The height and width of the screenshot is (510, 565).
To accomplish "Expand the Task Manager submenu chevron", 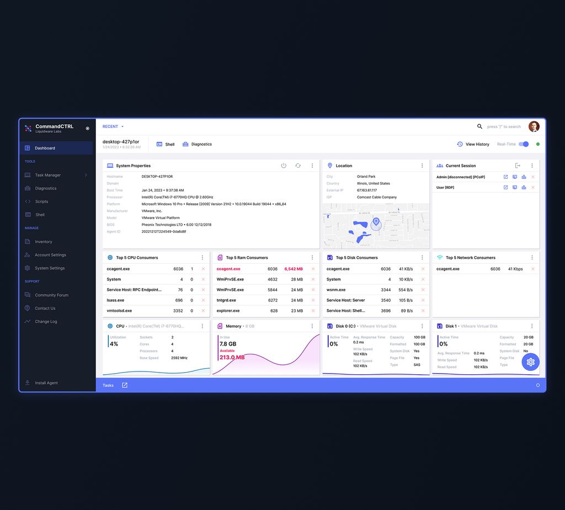I will point(86,175).
